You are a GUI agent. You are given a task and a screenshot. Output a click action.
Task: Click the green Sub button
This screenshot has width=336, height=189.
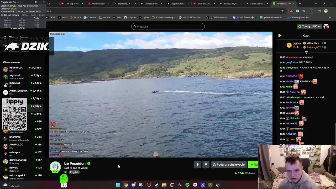tap(253, 165)
